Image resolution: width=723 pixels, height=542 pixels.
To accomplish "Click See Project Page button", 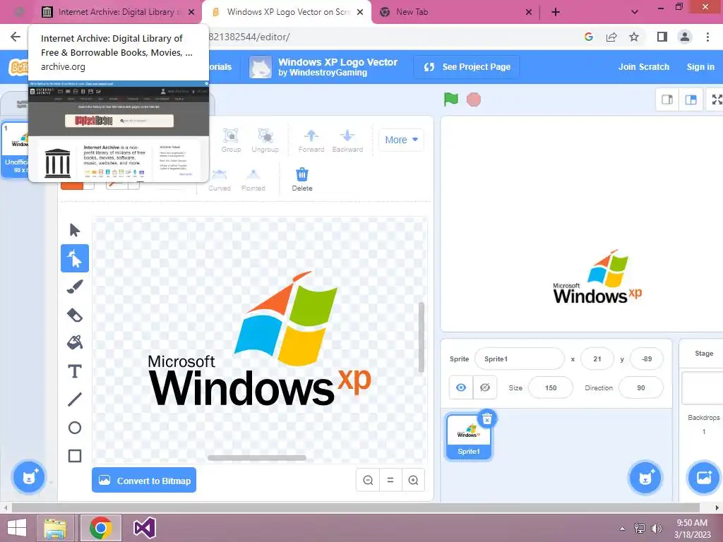I will coord(467,67).
